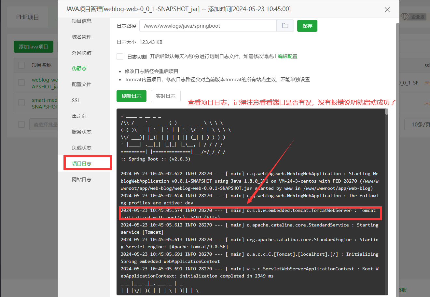
Task: Close the JAVA project management dialog
Action: point(387,9)
